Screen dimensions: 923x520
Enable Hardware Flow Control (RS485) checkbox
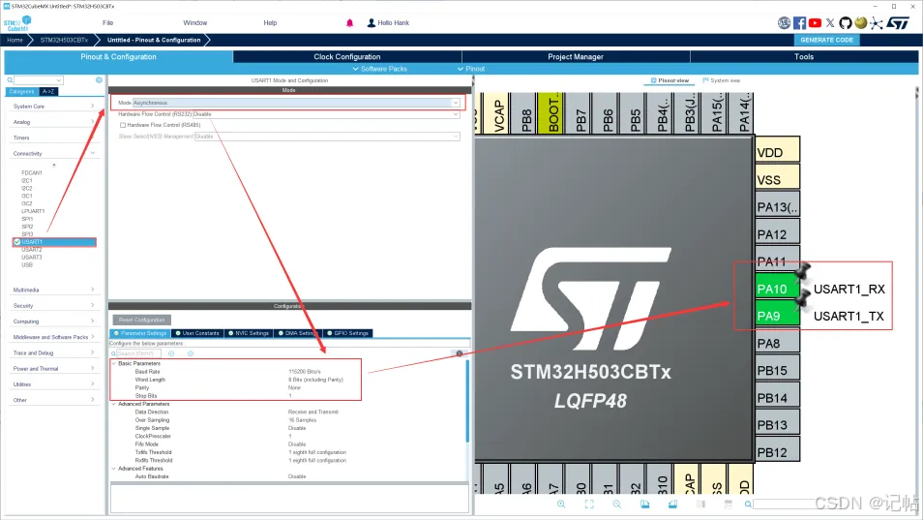coord(123,125)
